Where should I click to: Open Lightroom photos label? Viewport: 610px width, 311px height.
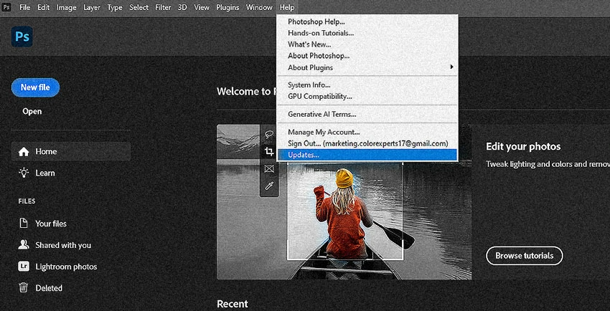pyautogui.click(x=66, y=267)
